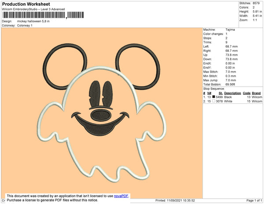Select the black color swatch in stop sequence
This screenshot has width=264, height=204.
(214, 97)
